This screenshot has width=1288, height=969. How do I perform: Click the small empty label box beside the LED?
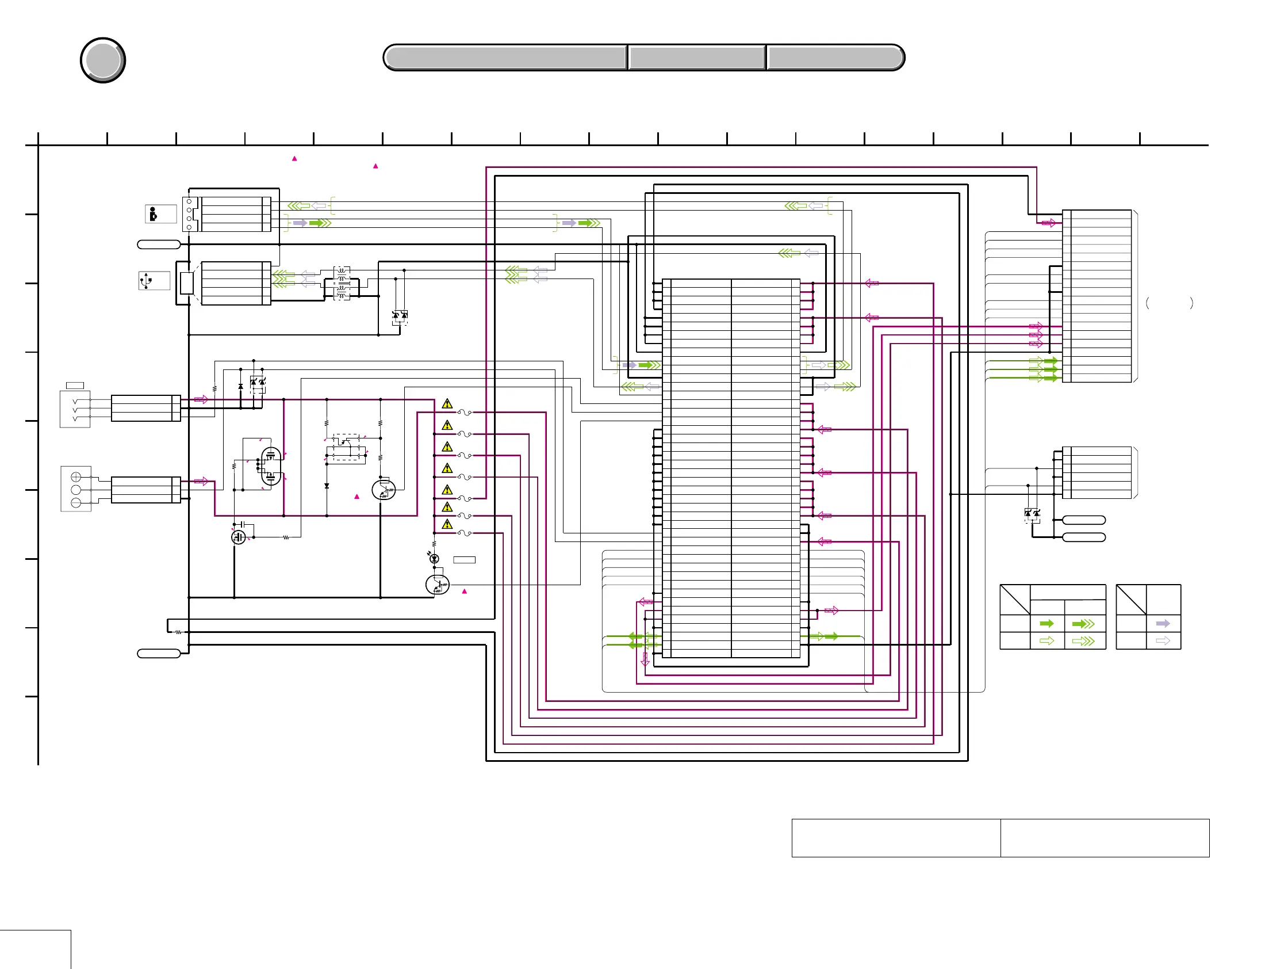click(x=464, y=560)
